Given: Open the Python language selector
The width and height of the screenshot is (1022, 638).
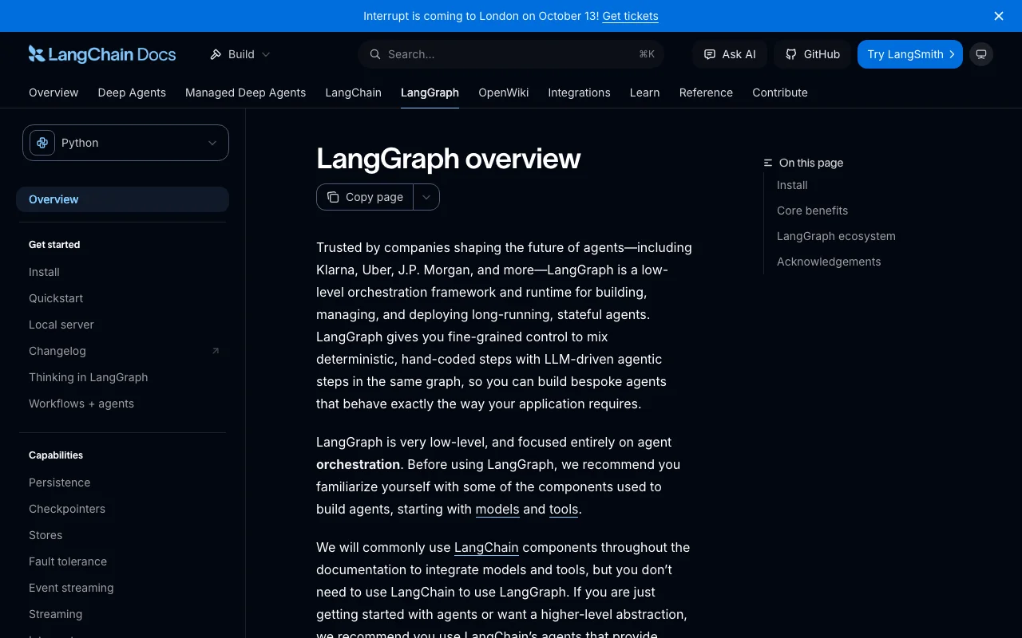Looking at the screenshot, I should click(125, 143).
